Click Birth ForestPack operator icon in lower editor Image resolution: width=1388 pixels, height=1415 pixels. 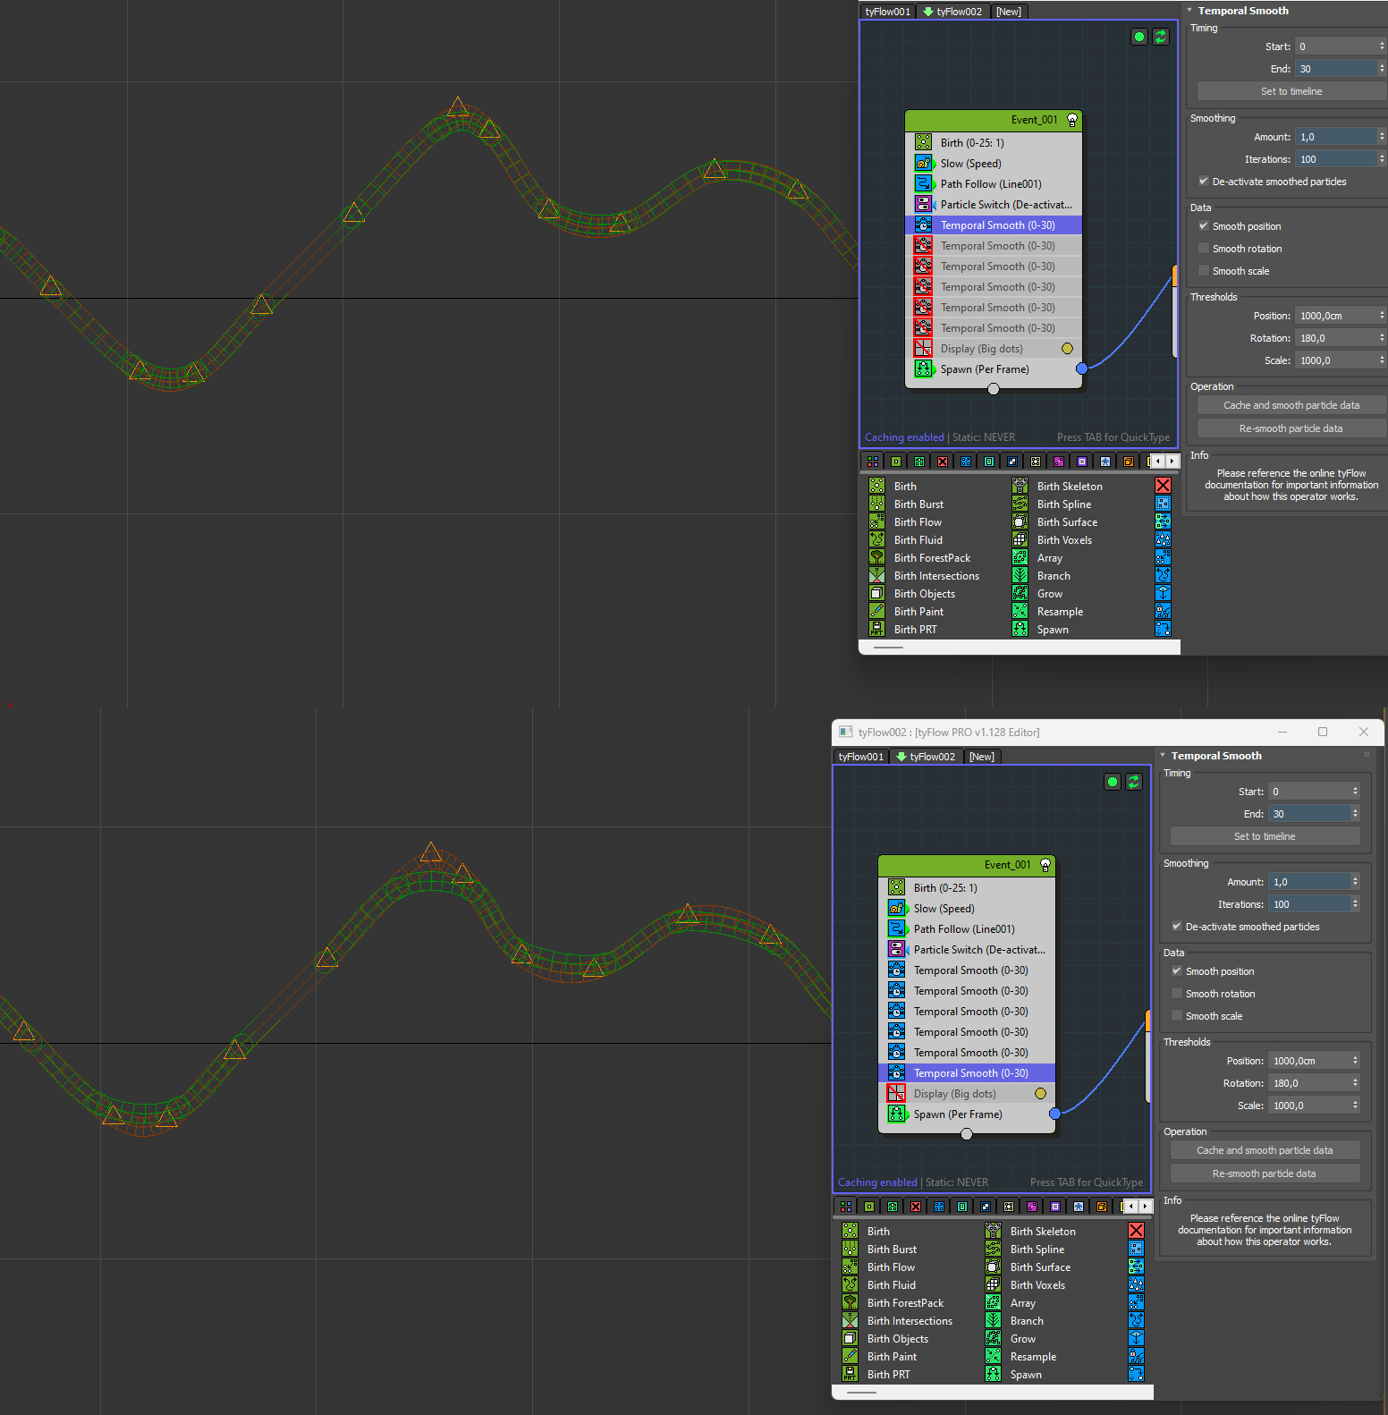point(850,1303)
